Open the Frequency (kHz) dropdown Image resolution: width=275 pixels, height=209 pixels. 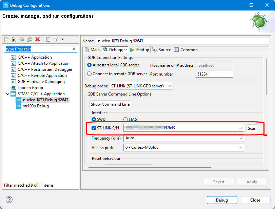point(184,138)
